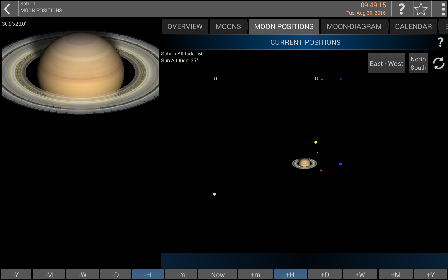This screenshot has height=280, width=448.
Task: Tap the blue moon dot right of Saturn
Action: pos(340,164)
